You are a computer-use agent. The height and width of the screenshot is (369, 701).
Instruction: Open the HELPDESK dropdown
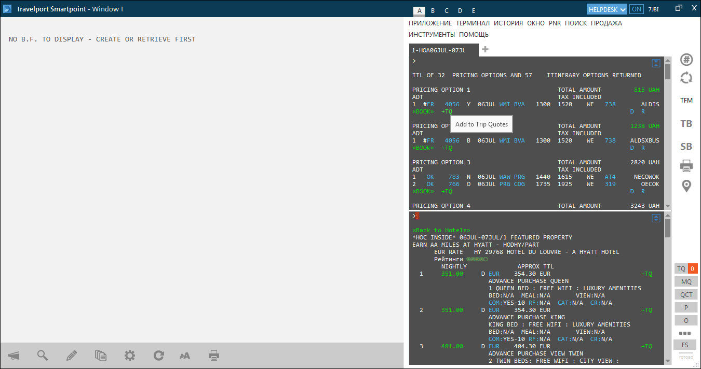pyautogui.click(x=606, y=9)
